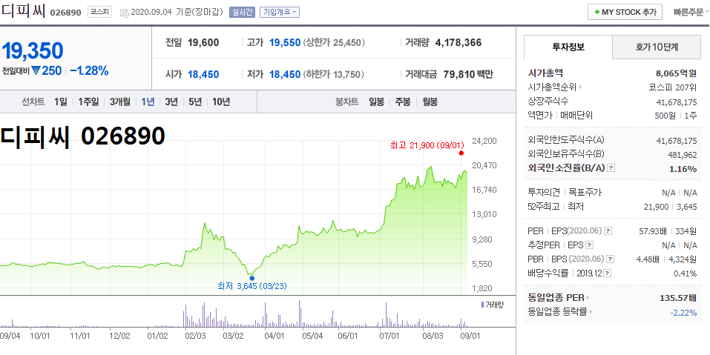Select the 3년 line chart range
Viewport: 710px width, 355px height.
[x=171, y=102]
